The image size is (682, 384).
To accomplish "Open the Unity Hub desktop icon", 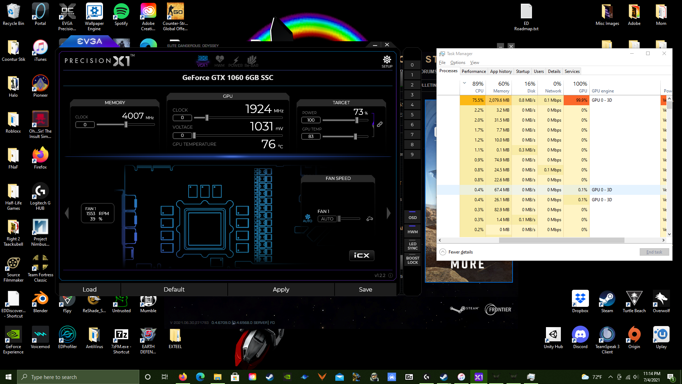I will point(553,338).
